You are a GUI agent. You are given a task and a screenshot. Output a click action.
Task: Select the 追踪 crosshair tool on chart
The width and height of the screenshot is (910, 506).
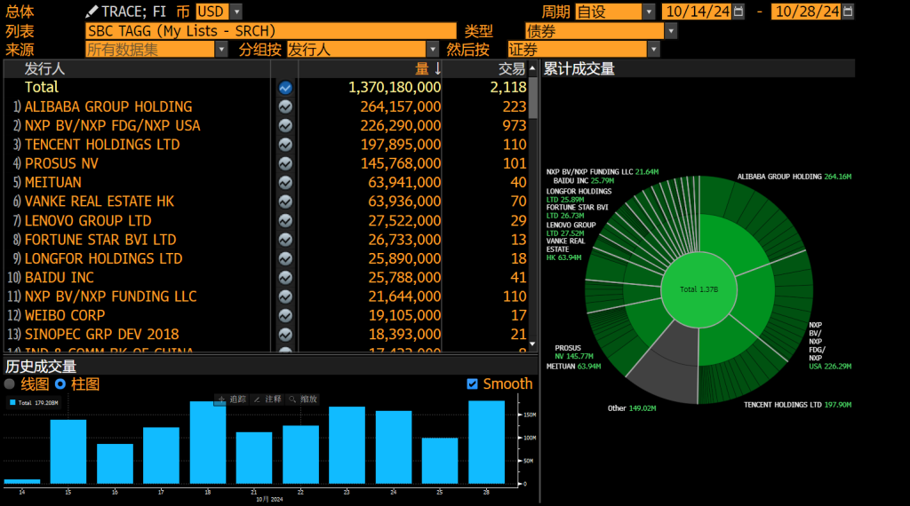coord(233,399)
